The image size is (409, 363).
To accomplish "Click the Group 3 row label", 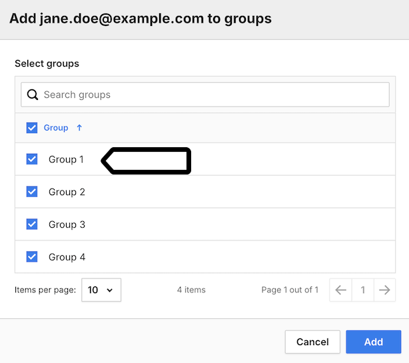I will tap(67, 224).
